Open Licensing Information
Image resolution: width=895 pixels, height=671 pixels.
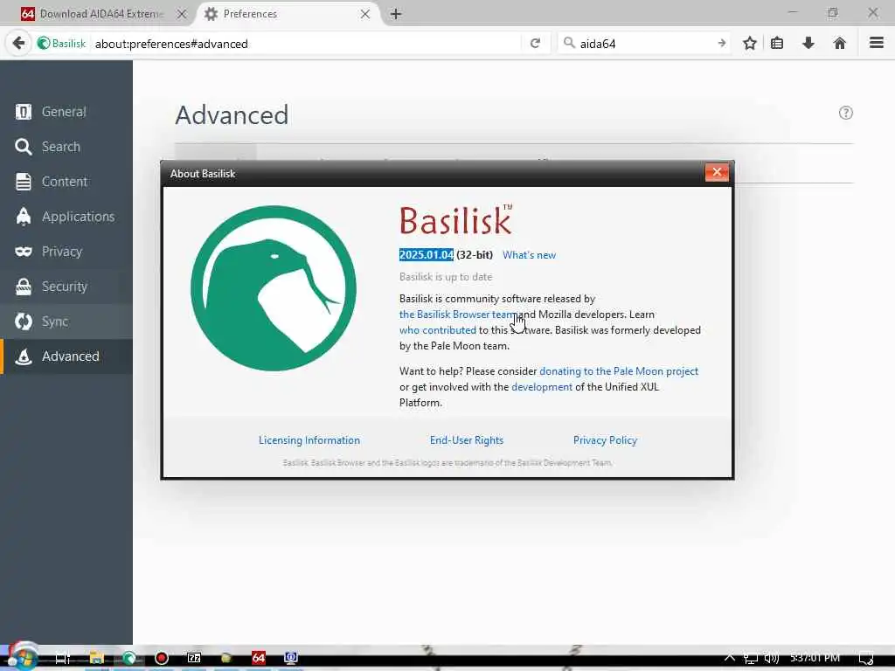(309, 440)
